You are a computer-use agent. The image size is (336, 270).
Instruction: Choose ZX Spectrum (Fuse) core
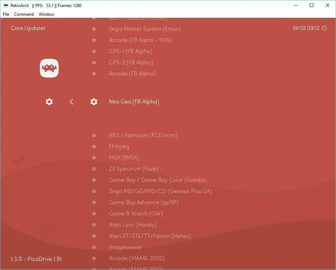click(133, 169)
